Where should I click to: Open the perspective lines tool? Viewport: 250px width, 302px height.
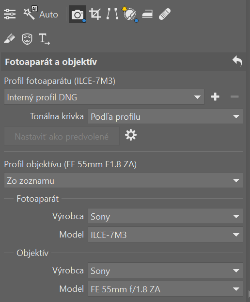[112, 14]
